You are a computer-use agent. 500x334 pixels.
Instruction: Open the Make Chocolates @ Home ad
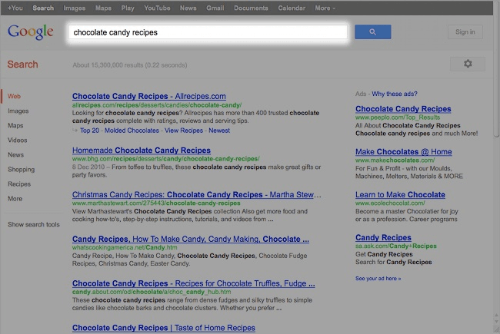[x=403, y=152]
